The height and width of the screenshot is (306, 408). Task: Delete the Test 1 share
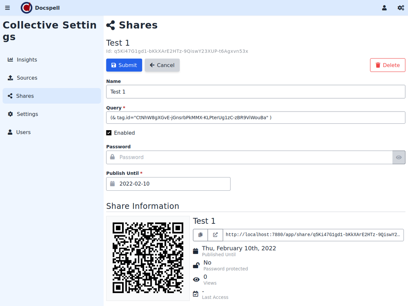point(388,65)
